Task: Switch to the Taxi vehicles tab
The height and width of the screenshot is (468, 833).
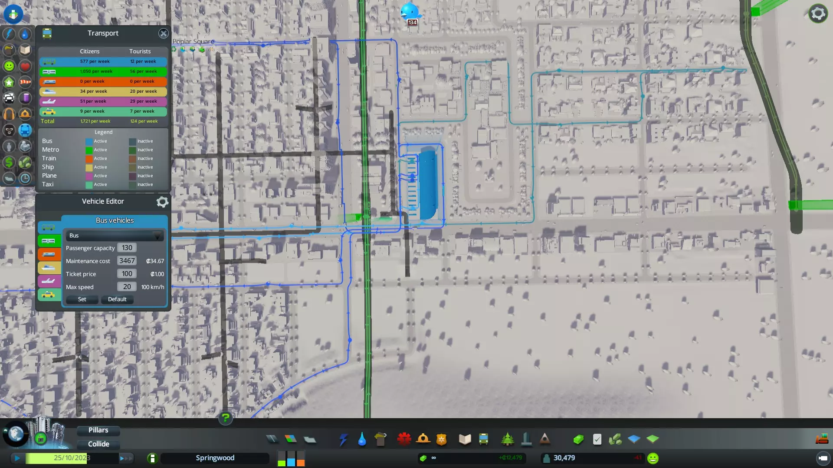Action: pos(49,295)
